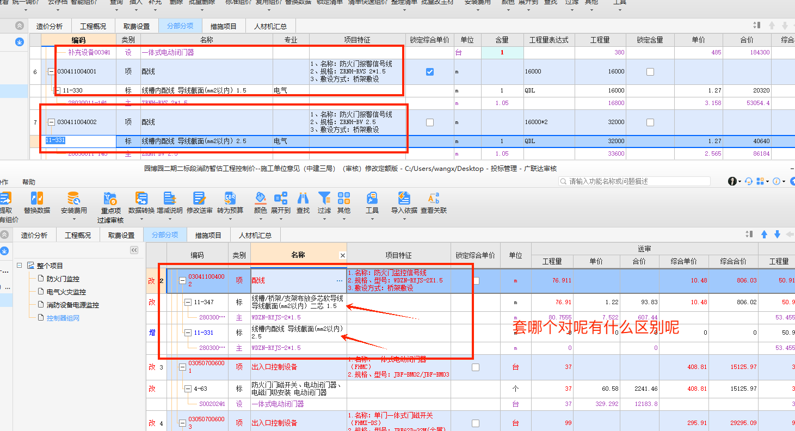Select 消防设备电源监控 in project tree
Image resolution: width=795 pixels, height=431 pixels.
point(73,305)
